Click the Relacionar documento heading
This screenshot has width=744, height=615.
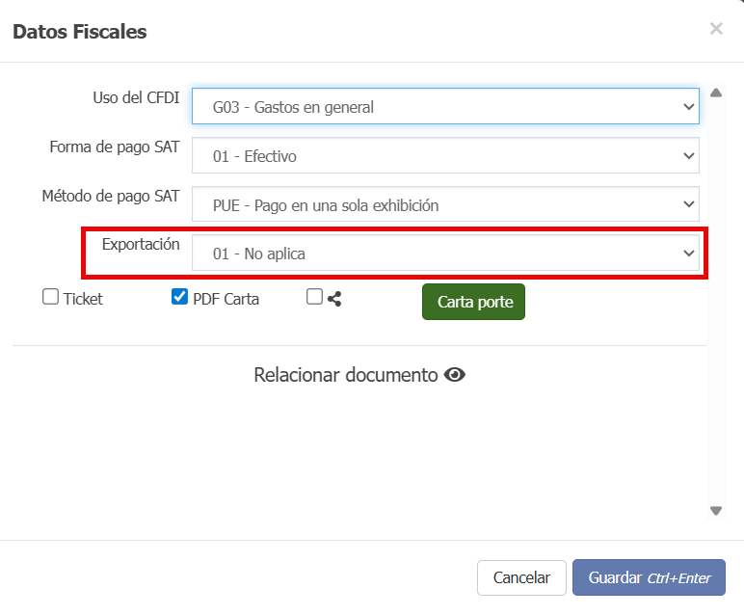click(x=345, y=375)
